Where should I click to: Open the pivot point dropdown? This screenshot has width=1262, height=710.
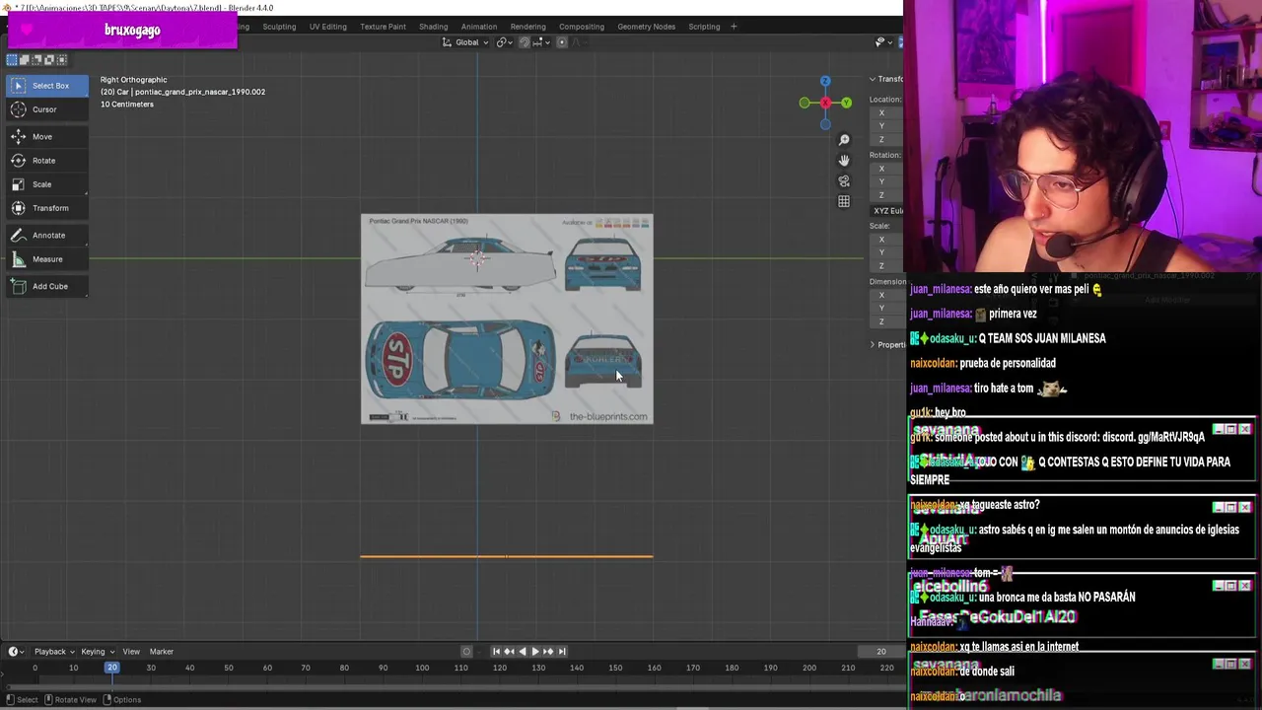pyautogui.click(x=505, y=42)
